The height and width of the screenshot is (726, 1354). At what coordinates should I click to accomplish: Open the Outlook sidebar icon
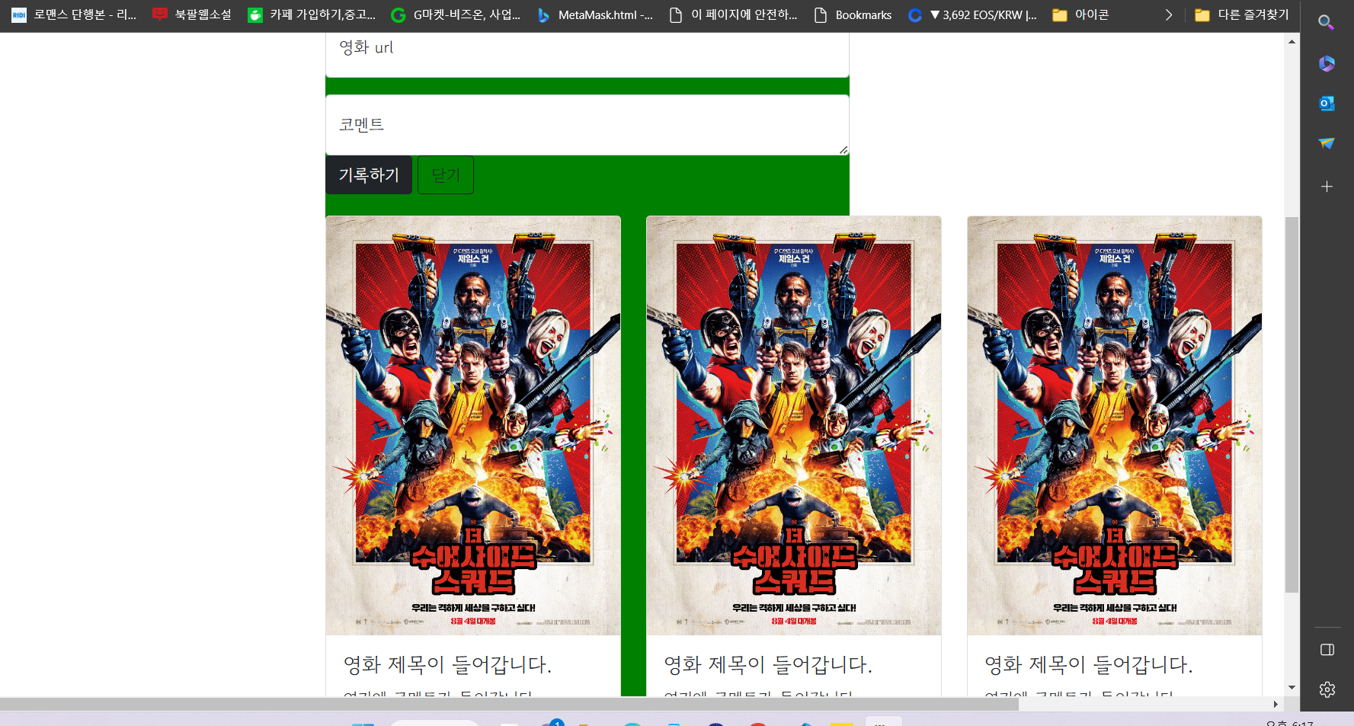(x=1327, y=103)
